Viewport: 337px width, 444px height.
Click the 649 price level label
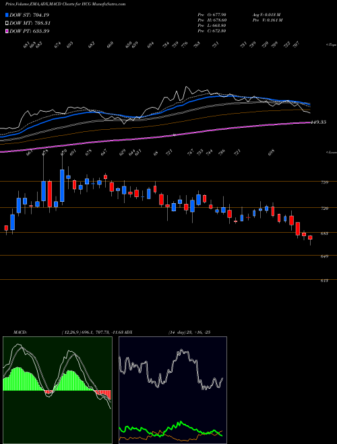pyautogui.click(x=325, y=256)
